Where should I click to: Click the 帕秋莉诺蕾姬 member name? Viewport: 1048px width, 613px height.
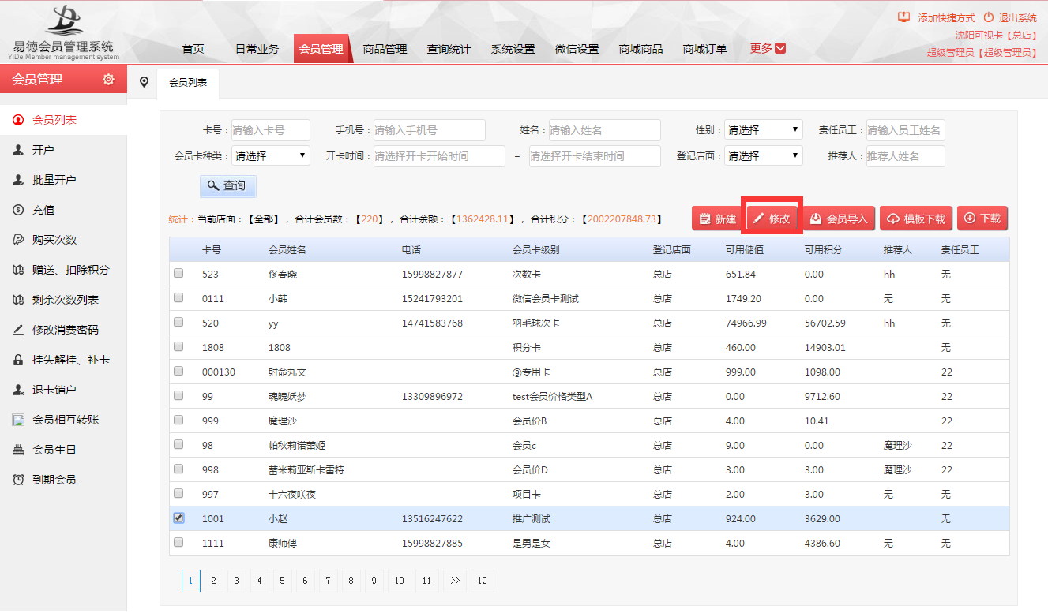pyautogui.click(x=297, y=446)
